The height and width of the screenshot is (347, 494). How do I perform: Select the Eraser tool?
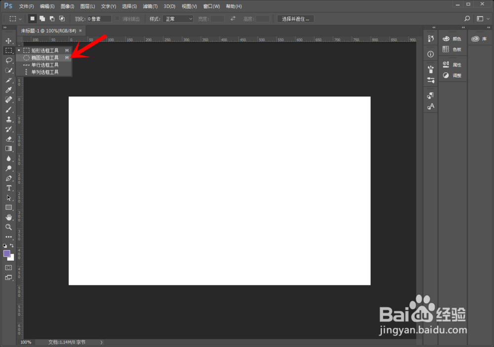tap(8, 139)
